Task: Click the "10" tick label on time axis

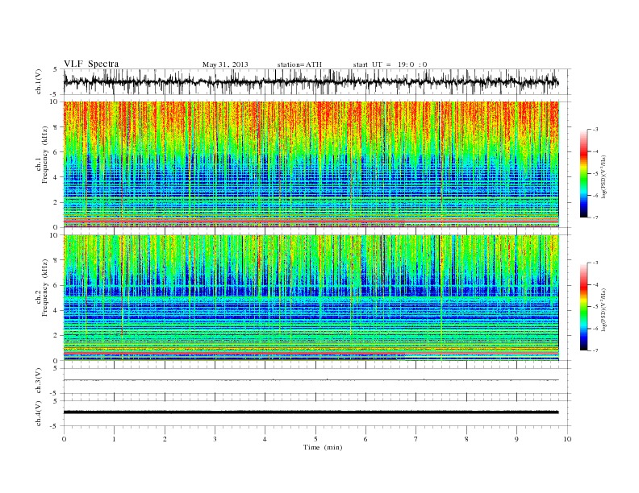Action: [567, 439]
